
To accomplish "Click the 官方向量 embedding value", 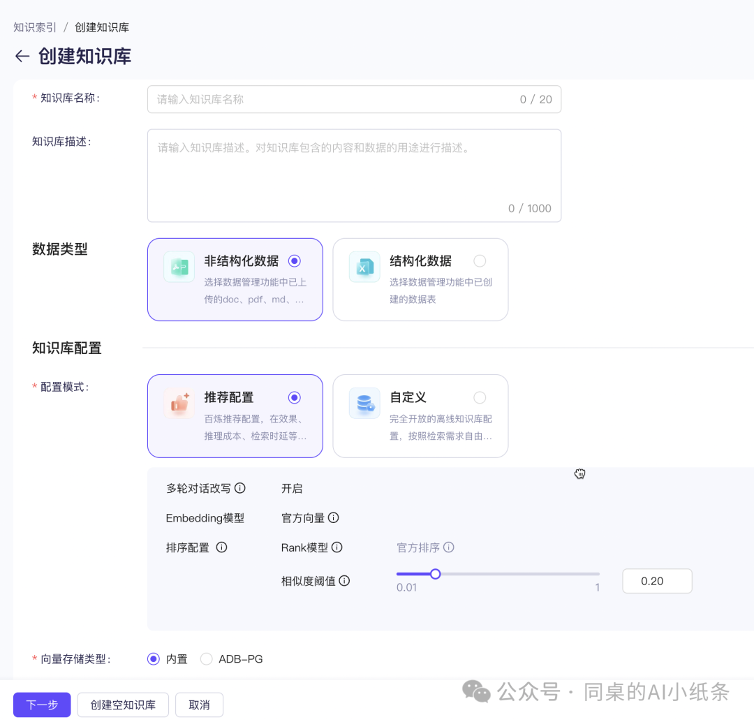I will [x=303, y=518].
